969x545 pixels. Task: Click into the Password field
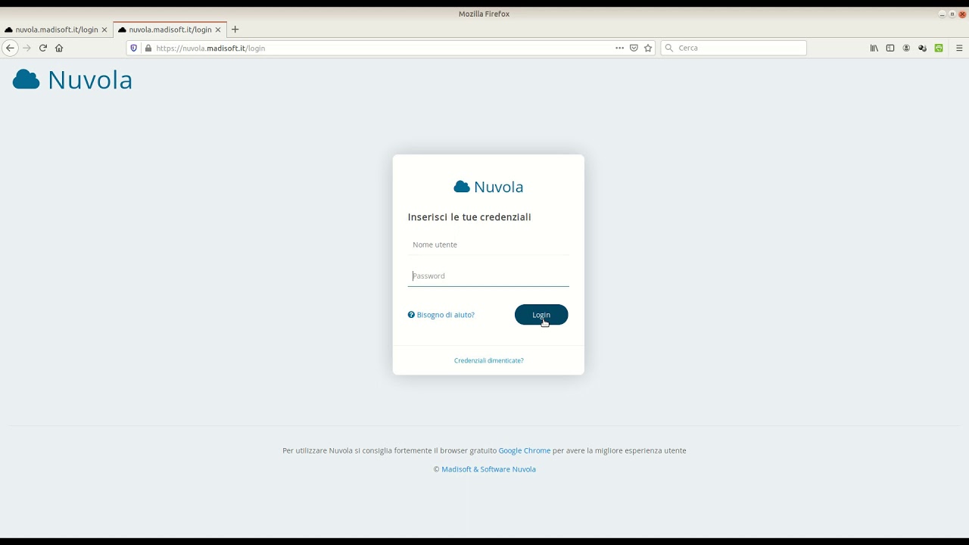[x=488, y=276]
